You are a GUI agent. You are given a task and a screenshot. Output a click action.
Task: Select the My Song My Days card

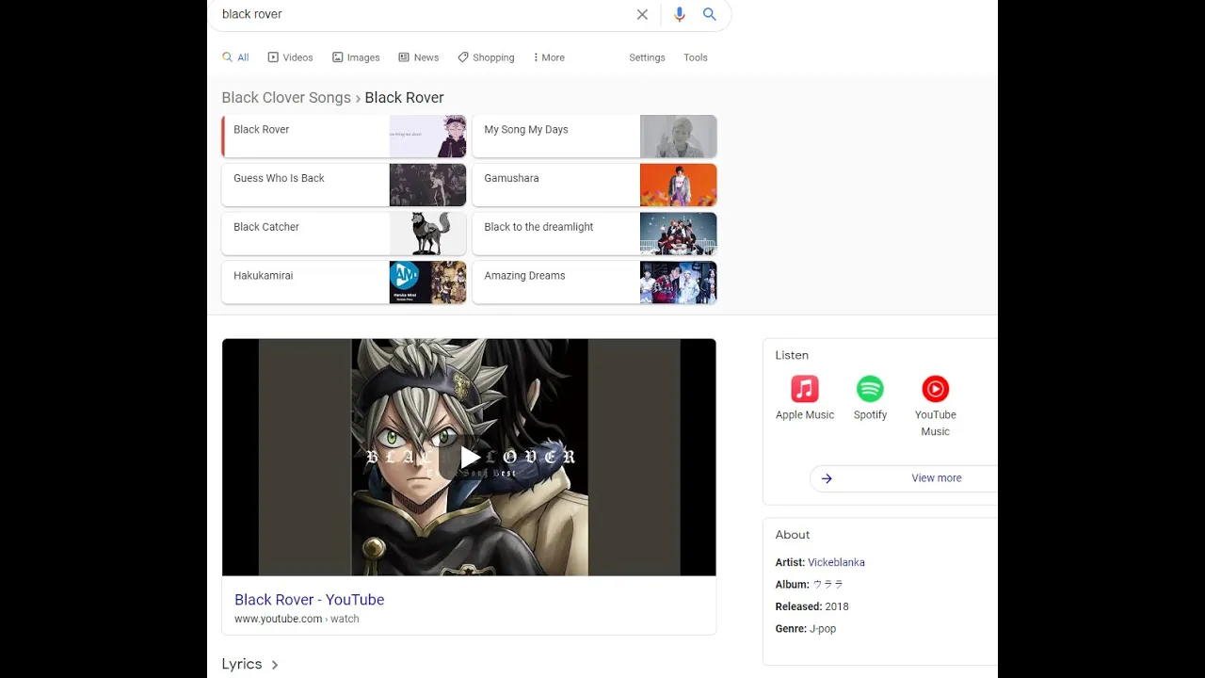(594, 137)
